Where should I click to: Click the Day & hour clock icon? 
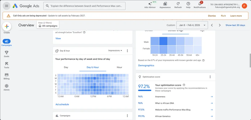click(57, 51)
